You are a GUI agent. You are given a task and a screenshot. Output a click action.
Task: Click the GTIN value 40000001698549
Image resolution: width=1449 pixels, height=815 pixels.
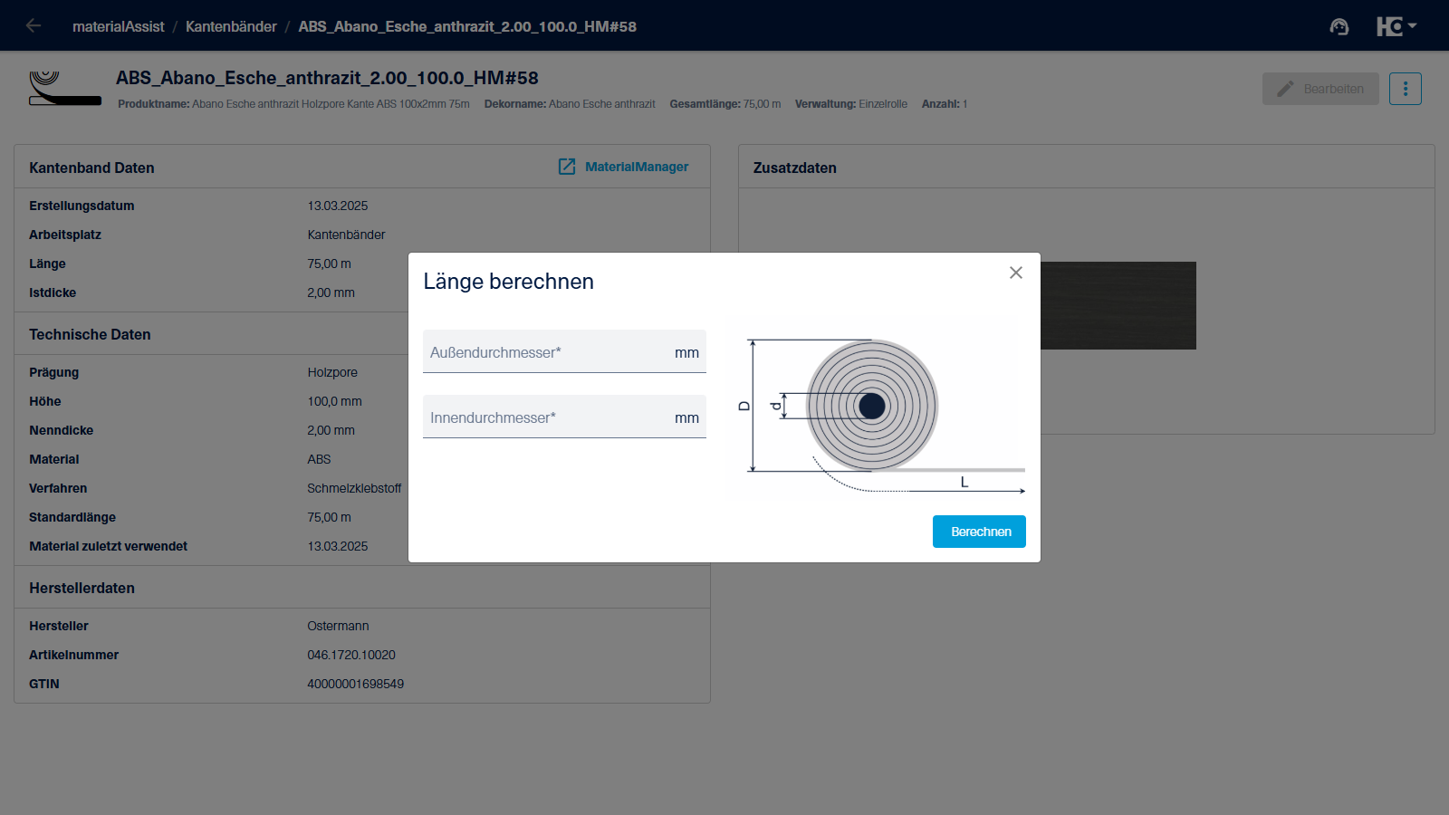(x=355, y=684)
